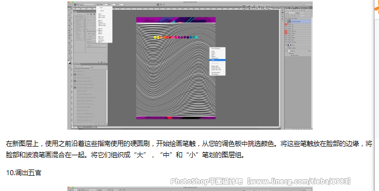Choose highlighted Warp in the transform context menu
Image resolution: width=379 pixels, height=191 pixels.
click(218, 60)
